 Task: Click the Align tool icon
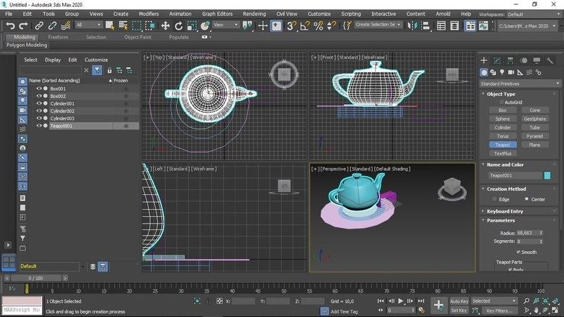click(425, 26)
